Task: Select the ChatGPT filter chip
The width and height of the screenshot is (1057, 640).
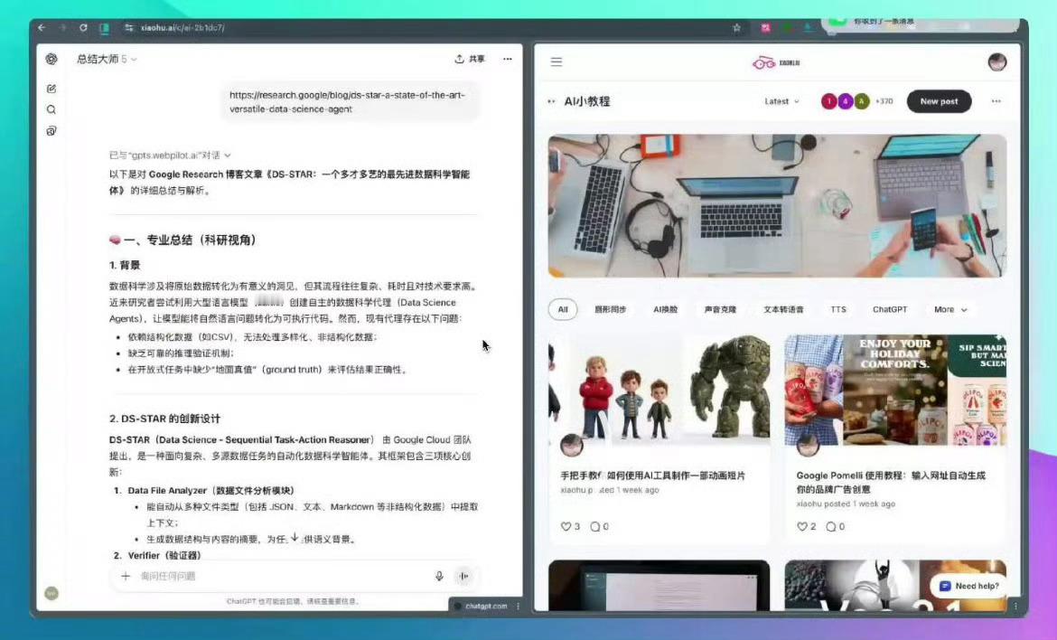Action: (889, 309)
